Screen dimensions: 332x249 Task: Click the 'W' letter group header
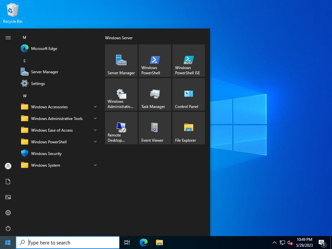pyautogui.click(x=25, y=96)
